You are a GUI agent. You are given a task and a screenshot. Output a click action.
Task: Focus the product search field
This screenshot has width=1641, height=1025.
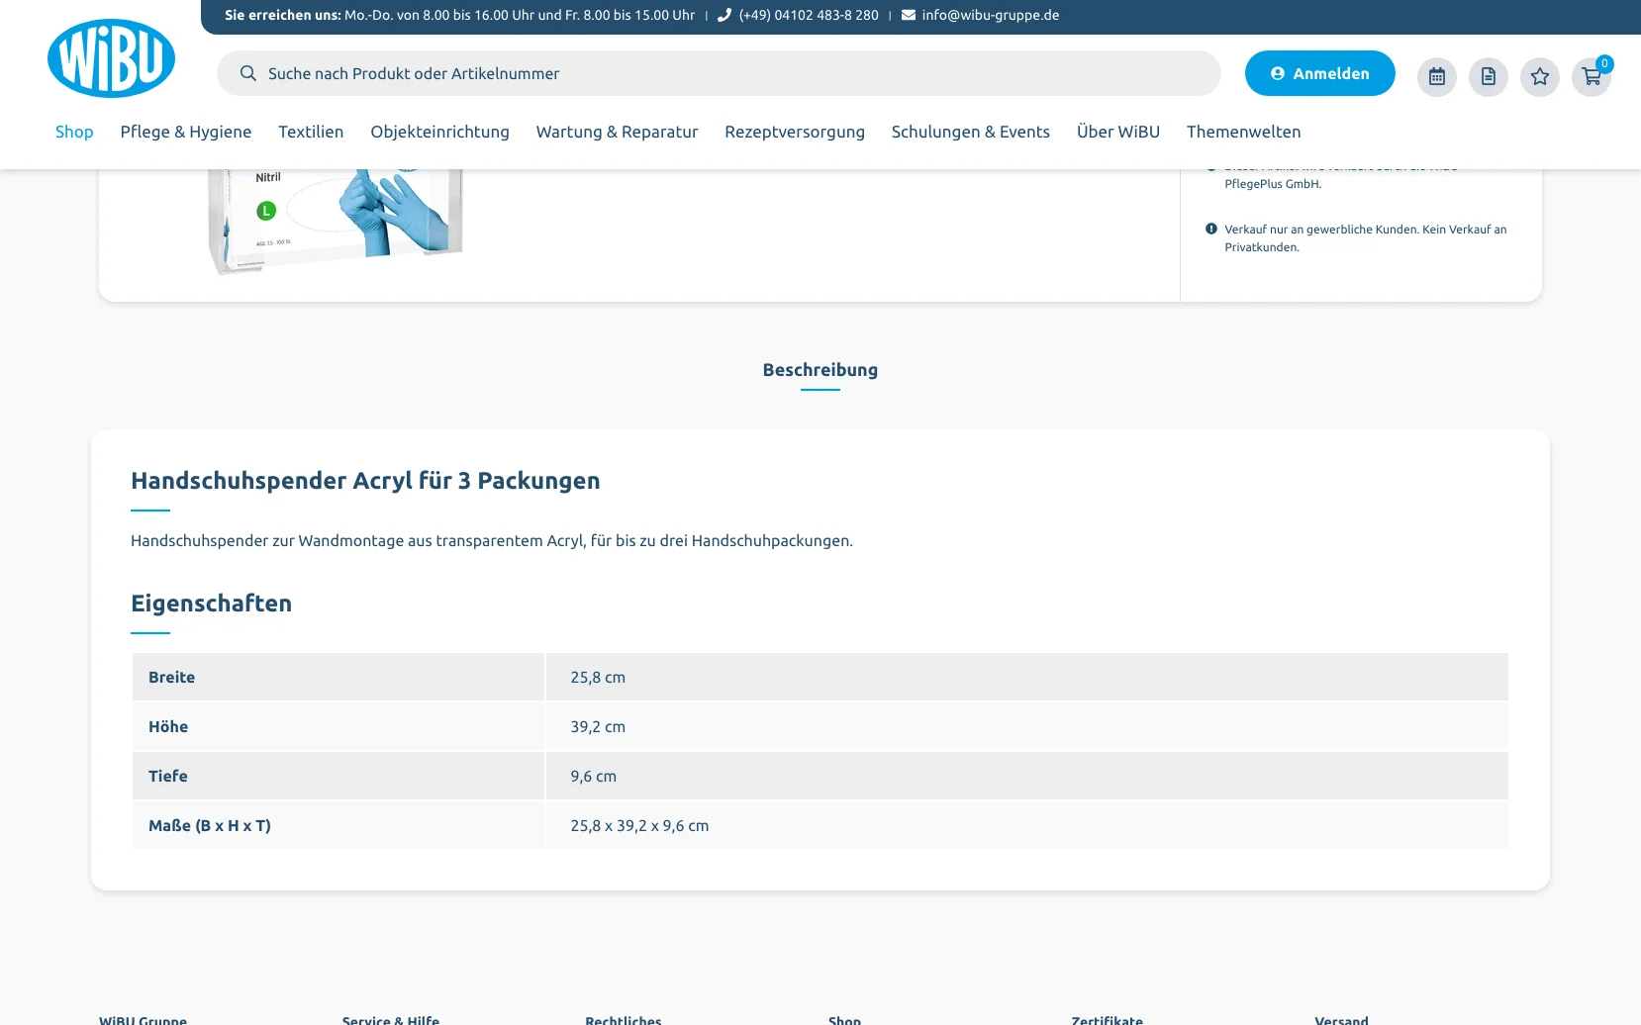pos(719,73)
